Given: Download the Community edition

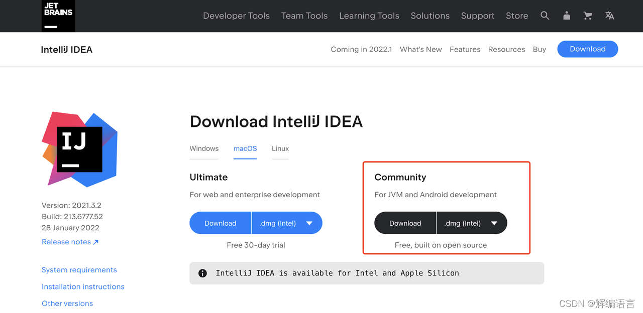Looking at the screenshot, I should coord(405,223).
